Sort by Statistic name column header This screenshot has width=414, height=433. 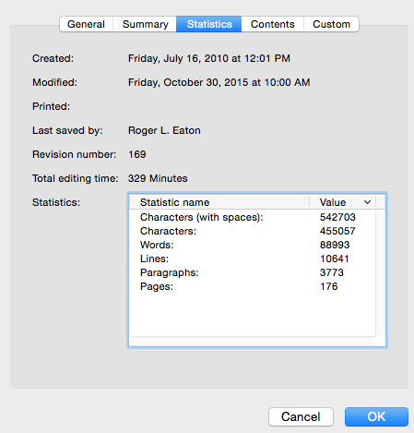(219, 202)
